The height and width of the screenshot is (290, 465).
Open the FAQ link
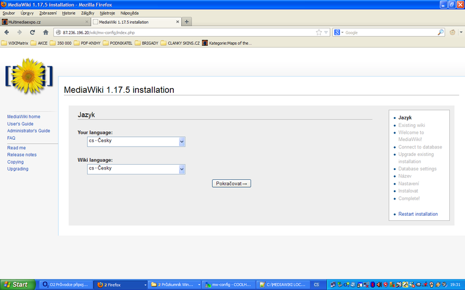(11, 138)
